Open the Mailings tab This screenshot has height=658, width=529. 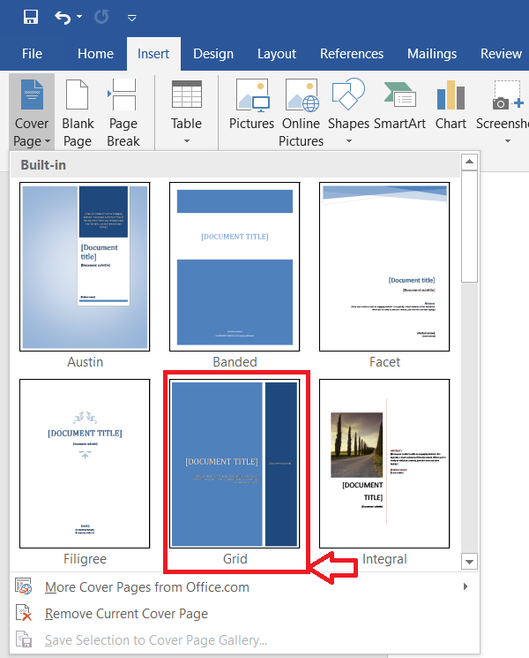click(432, 54)
